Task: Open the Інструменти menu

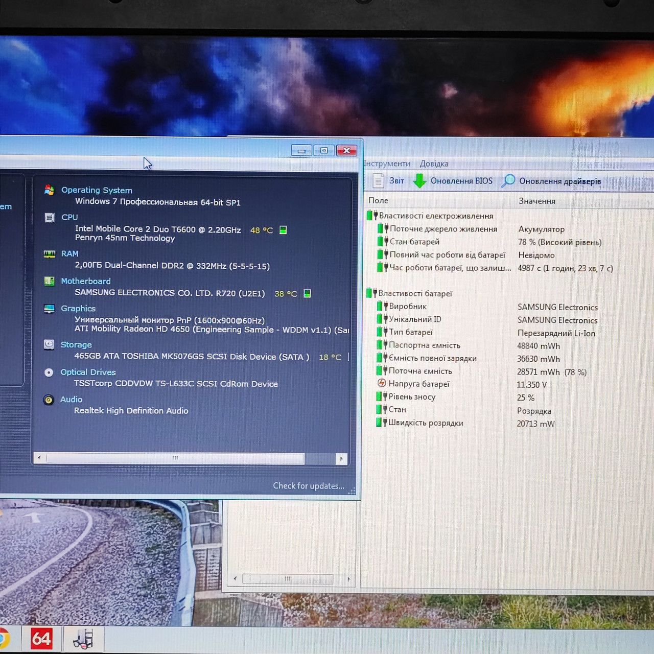Action: click(x=387, y=163)
